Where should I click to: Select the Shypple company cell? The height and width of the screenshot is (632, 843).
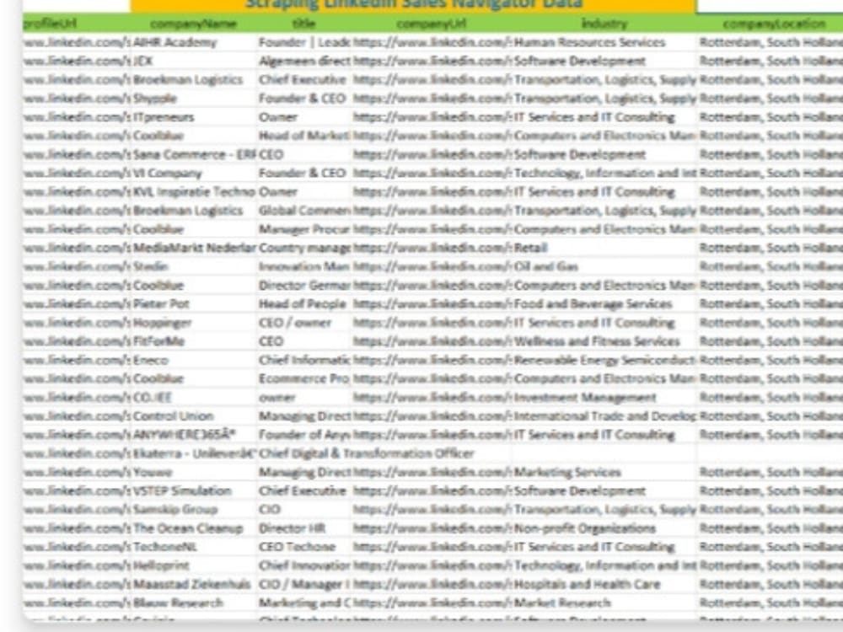(x=194, y=99)
